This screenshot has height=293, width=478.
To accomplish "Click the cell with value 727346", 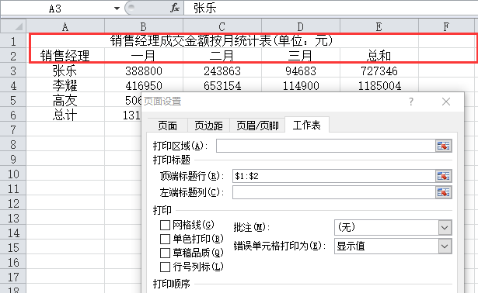I will pyautogui.click(x=379, y=71).
